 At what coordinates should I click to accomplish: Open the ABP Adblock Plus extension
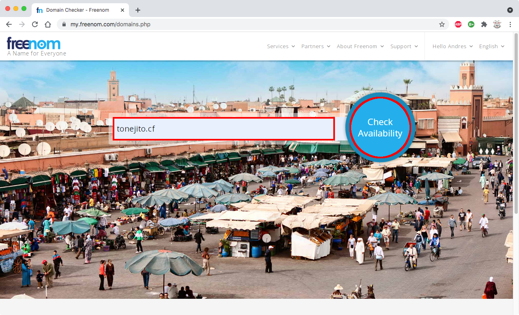click(458, 24)
